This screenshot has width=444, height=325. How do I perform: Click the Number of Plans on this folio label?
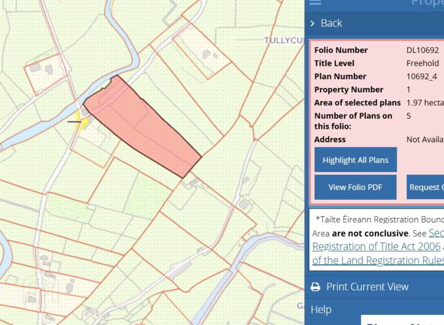pos(353,121)
